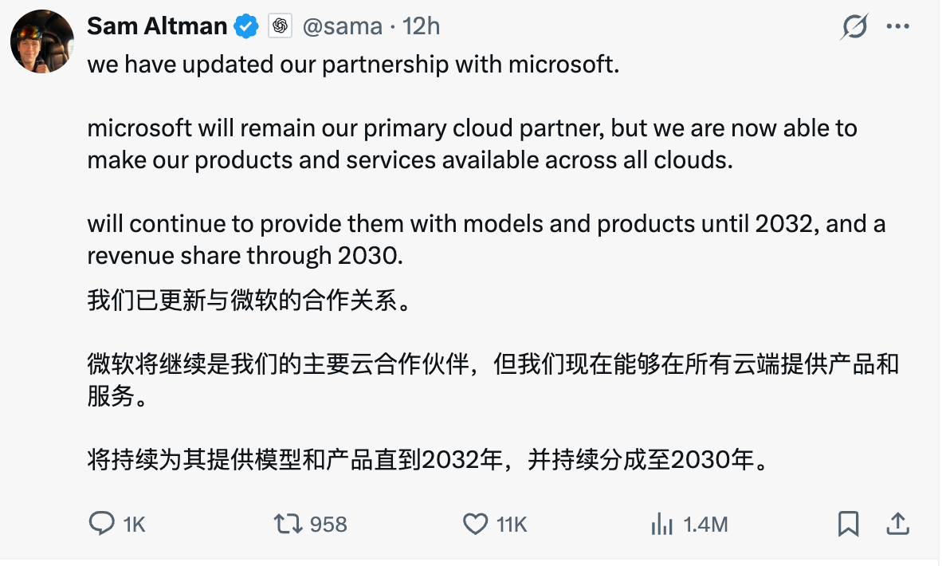The height and width of the screenshot is (566, 942).
Task: Click the 1K reply count
Action: coord(135,525)
